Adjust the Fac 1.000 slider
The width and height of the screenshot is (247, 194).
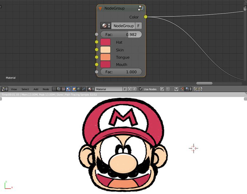(121, 72)
